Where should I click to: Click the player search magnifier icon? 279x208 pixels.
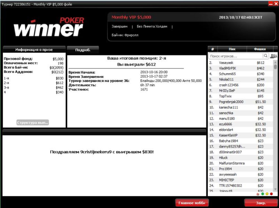266,56
